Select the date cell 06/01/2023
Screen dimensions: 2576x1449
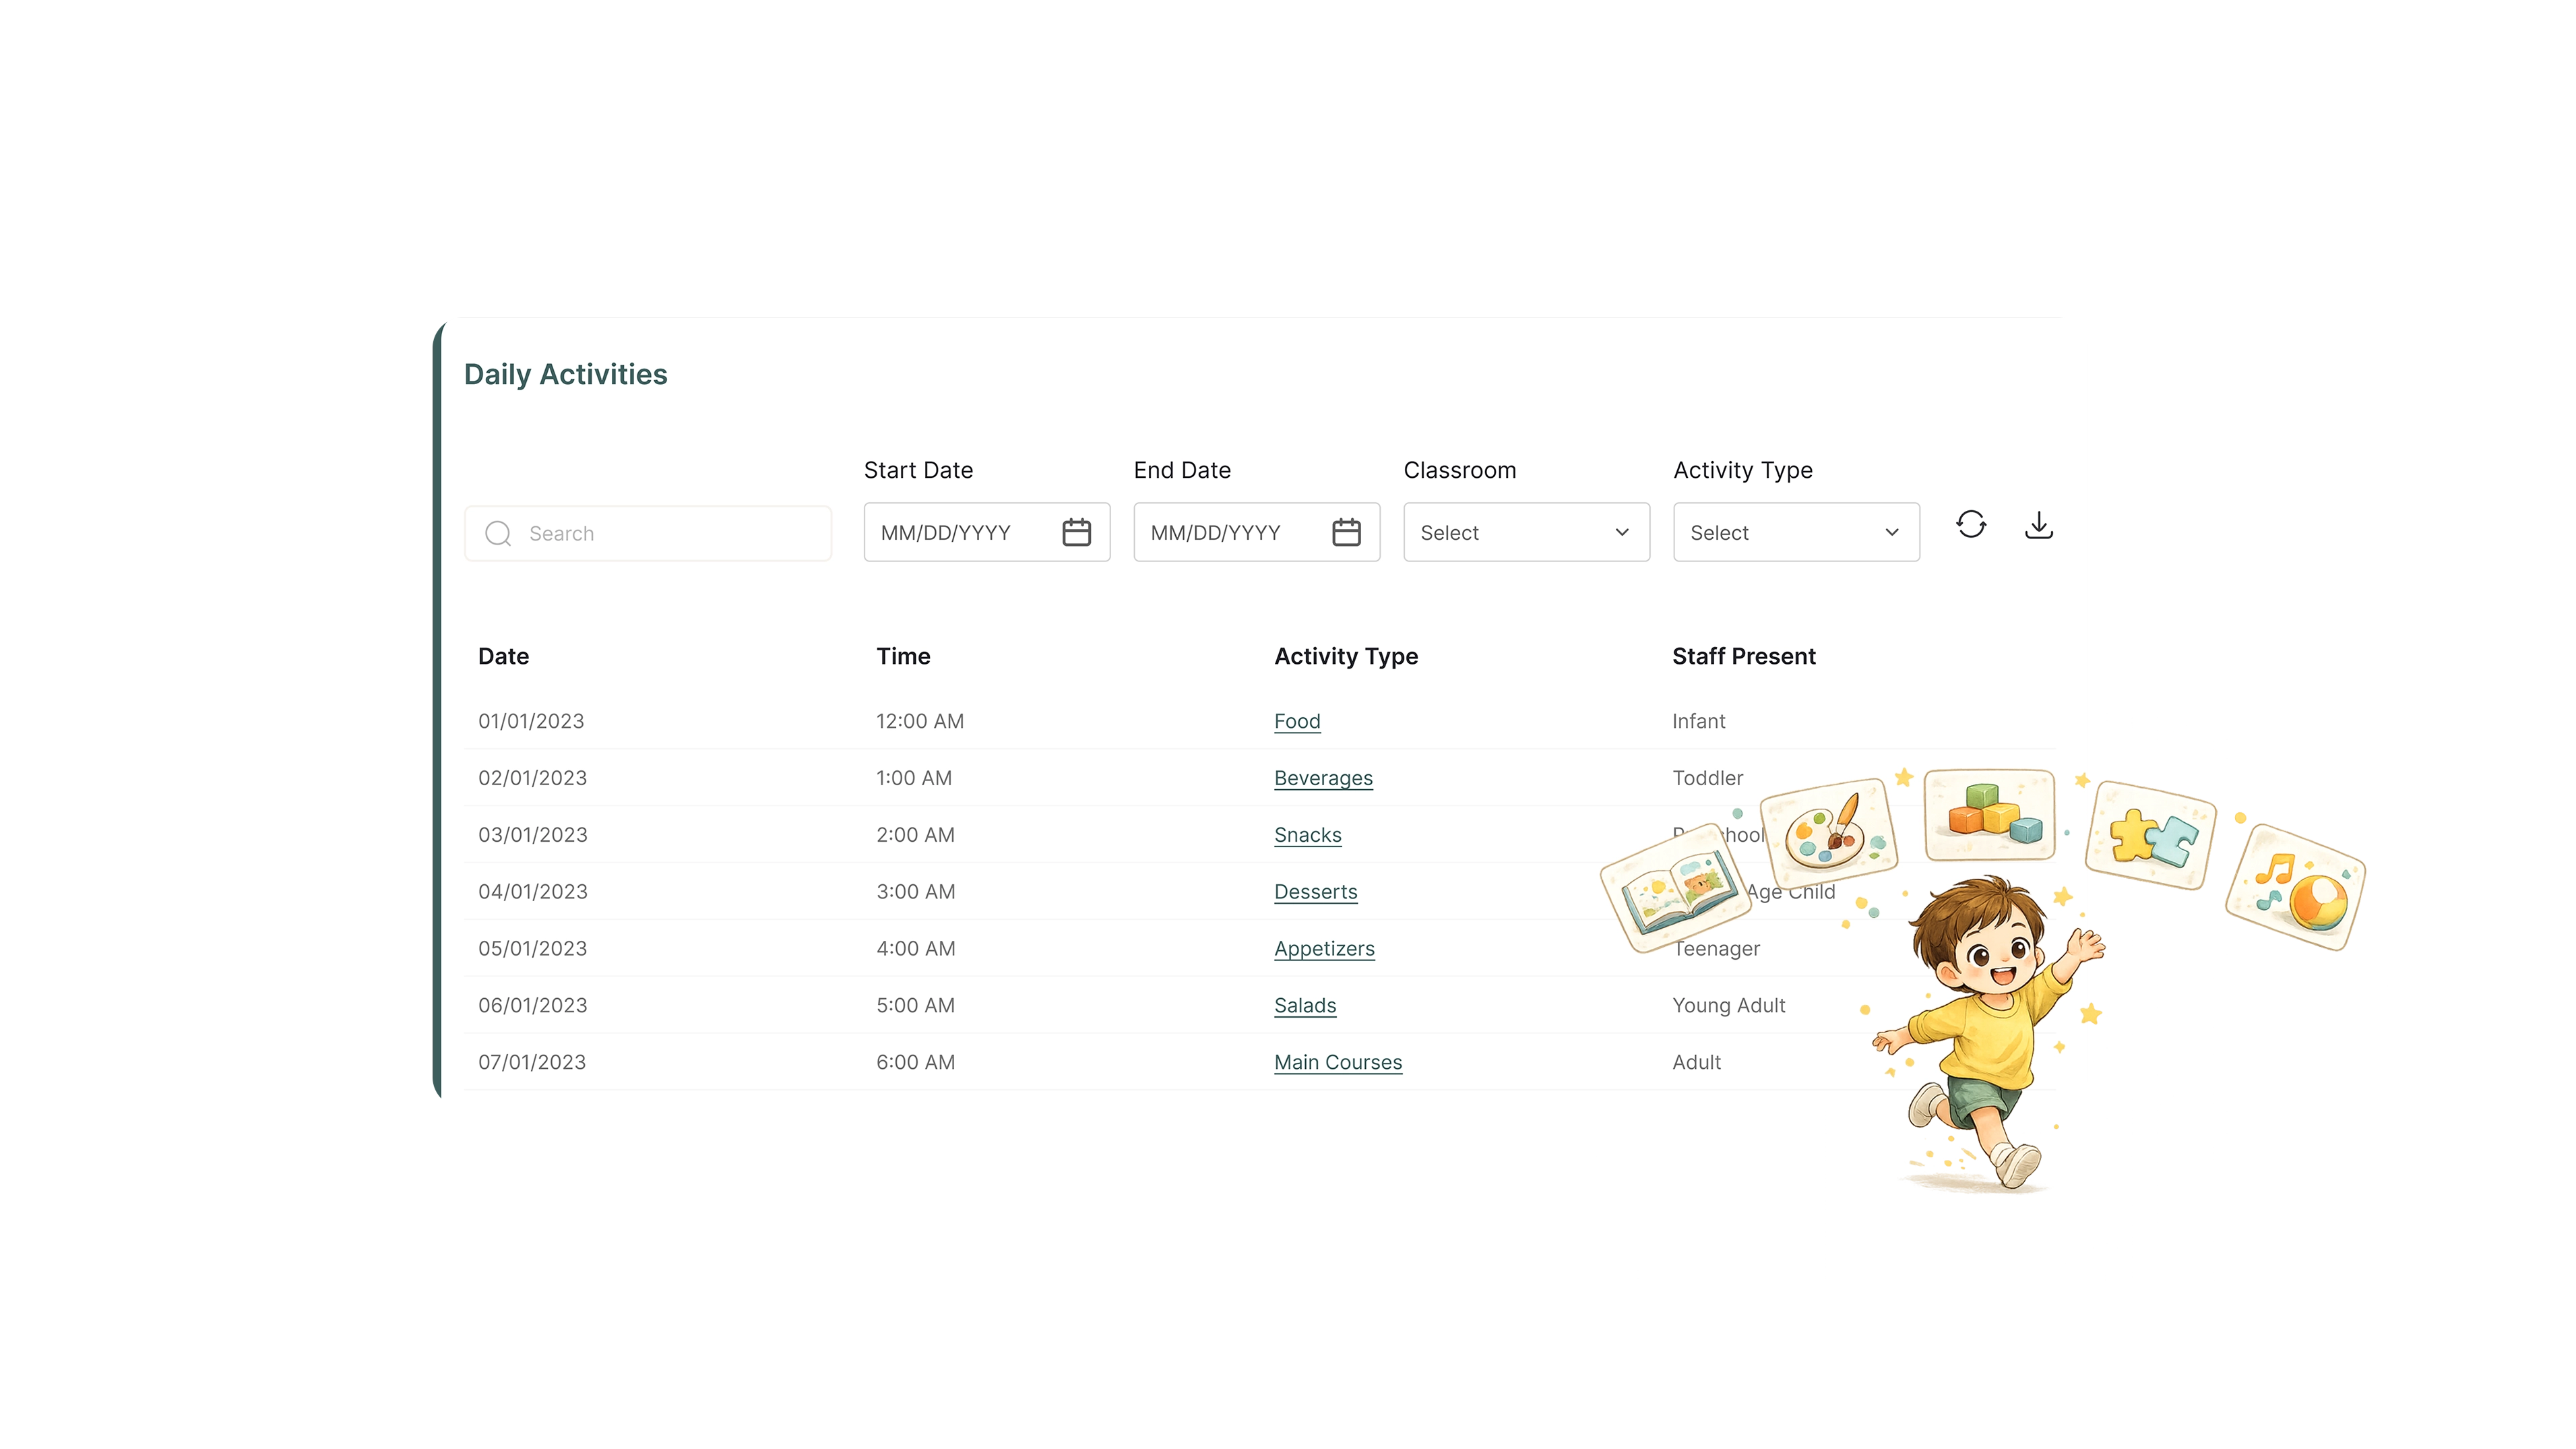click(x=533, y=1006)
